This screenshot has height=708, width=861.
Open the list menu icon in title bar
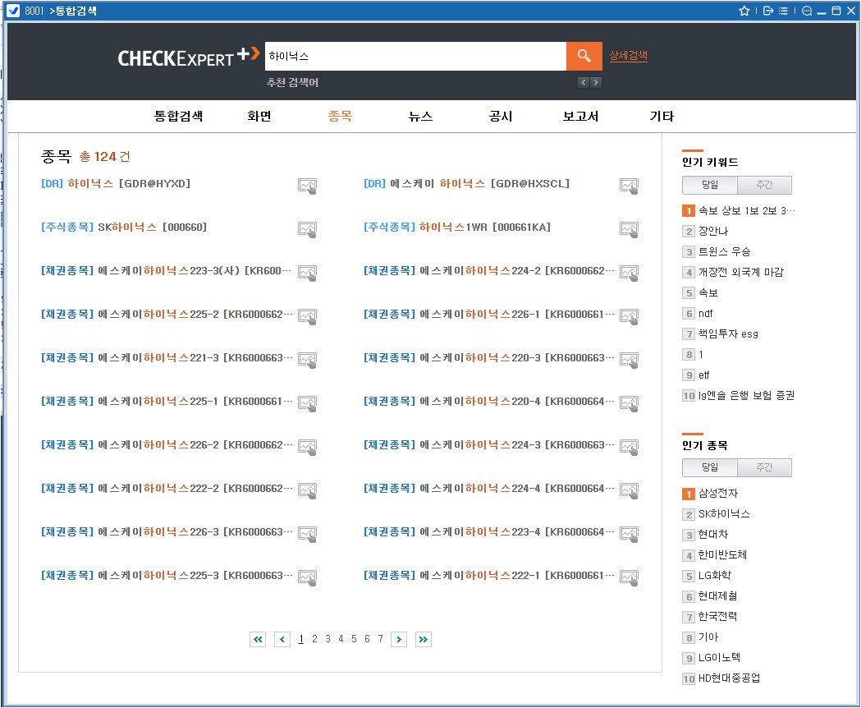click(784, 11)
